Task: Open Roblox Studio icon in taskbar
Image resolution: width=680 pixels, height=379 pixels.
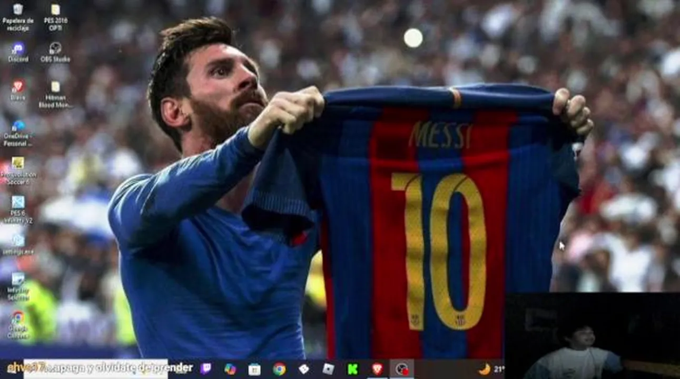Action: point(304,369)
